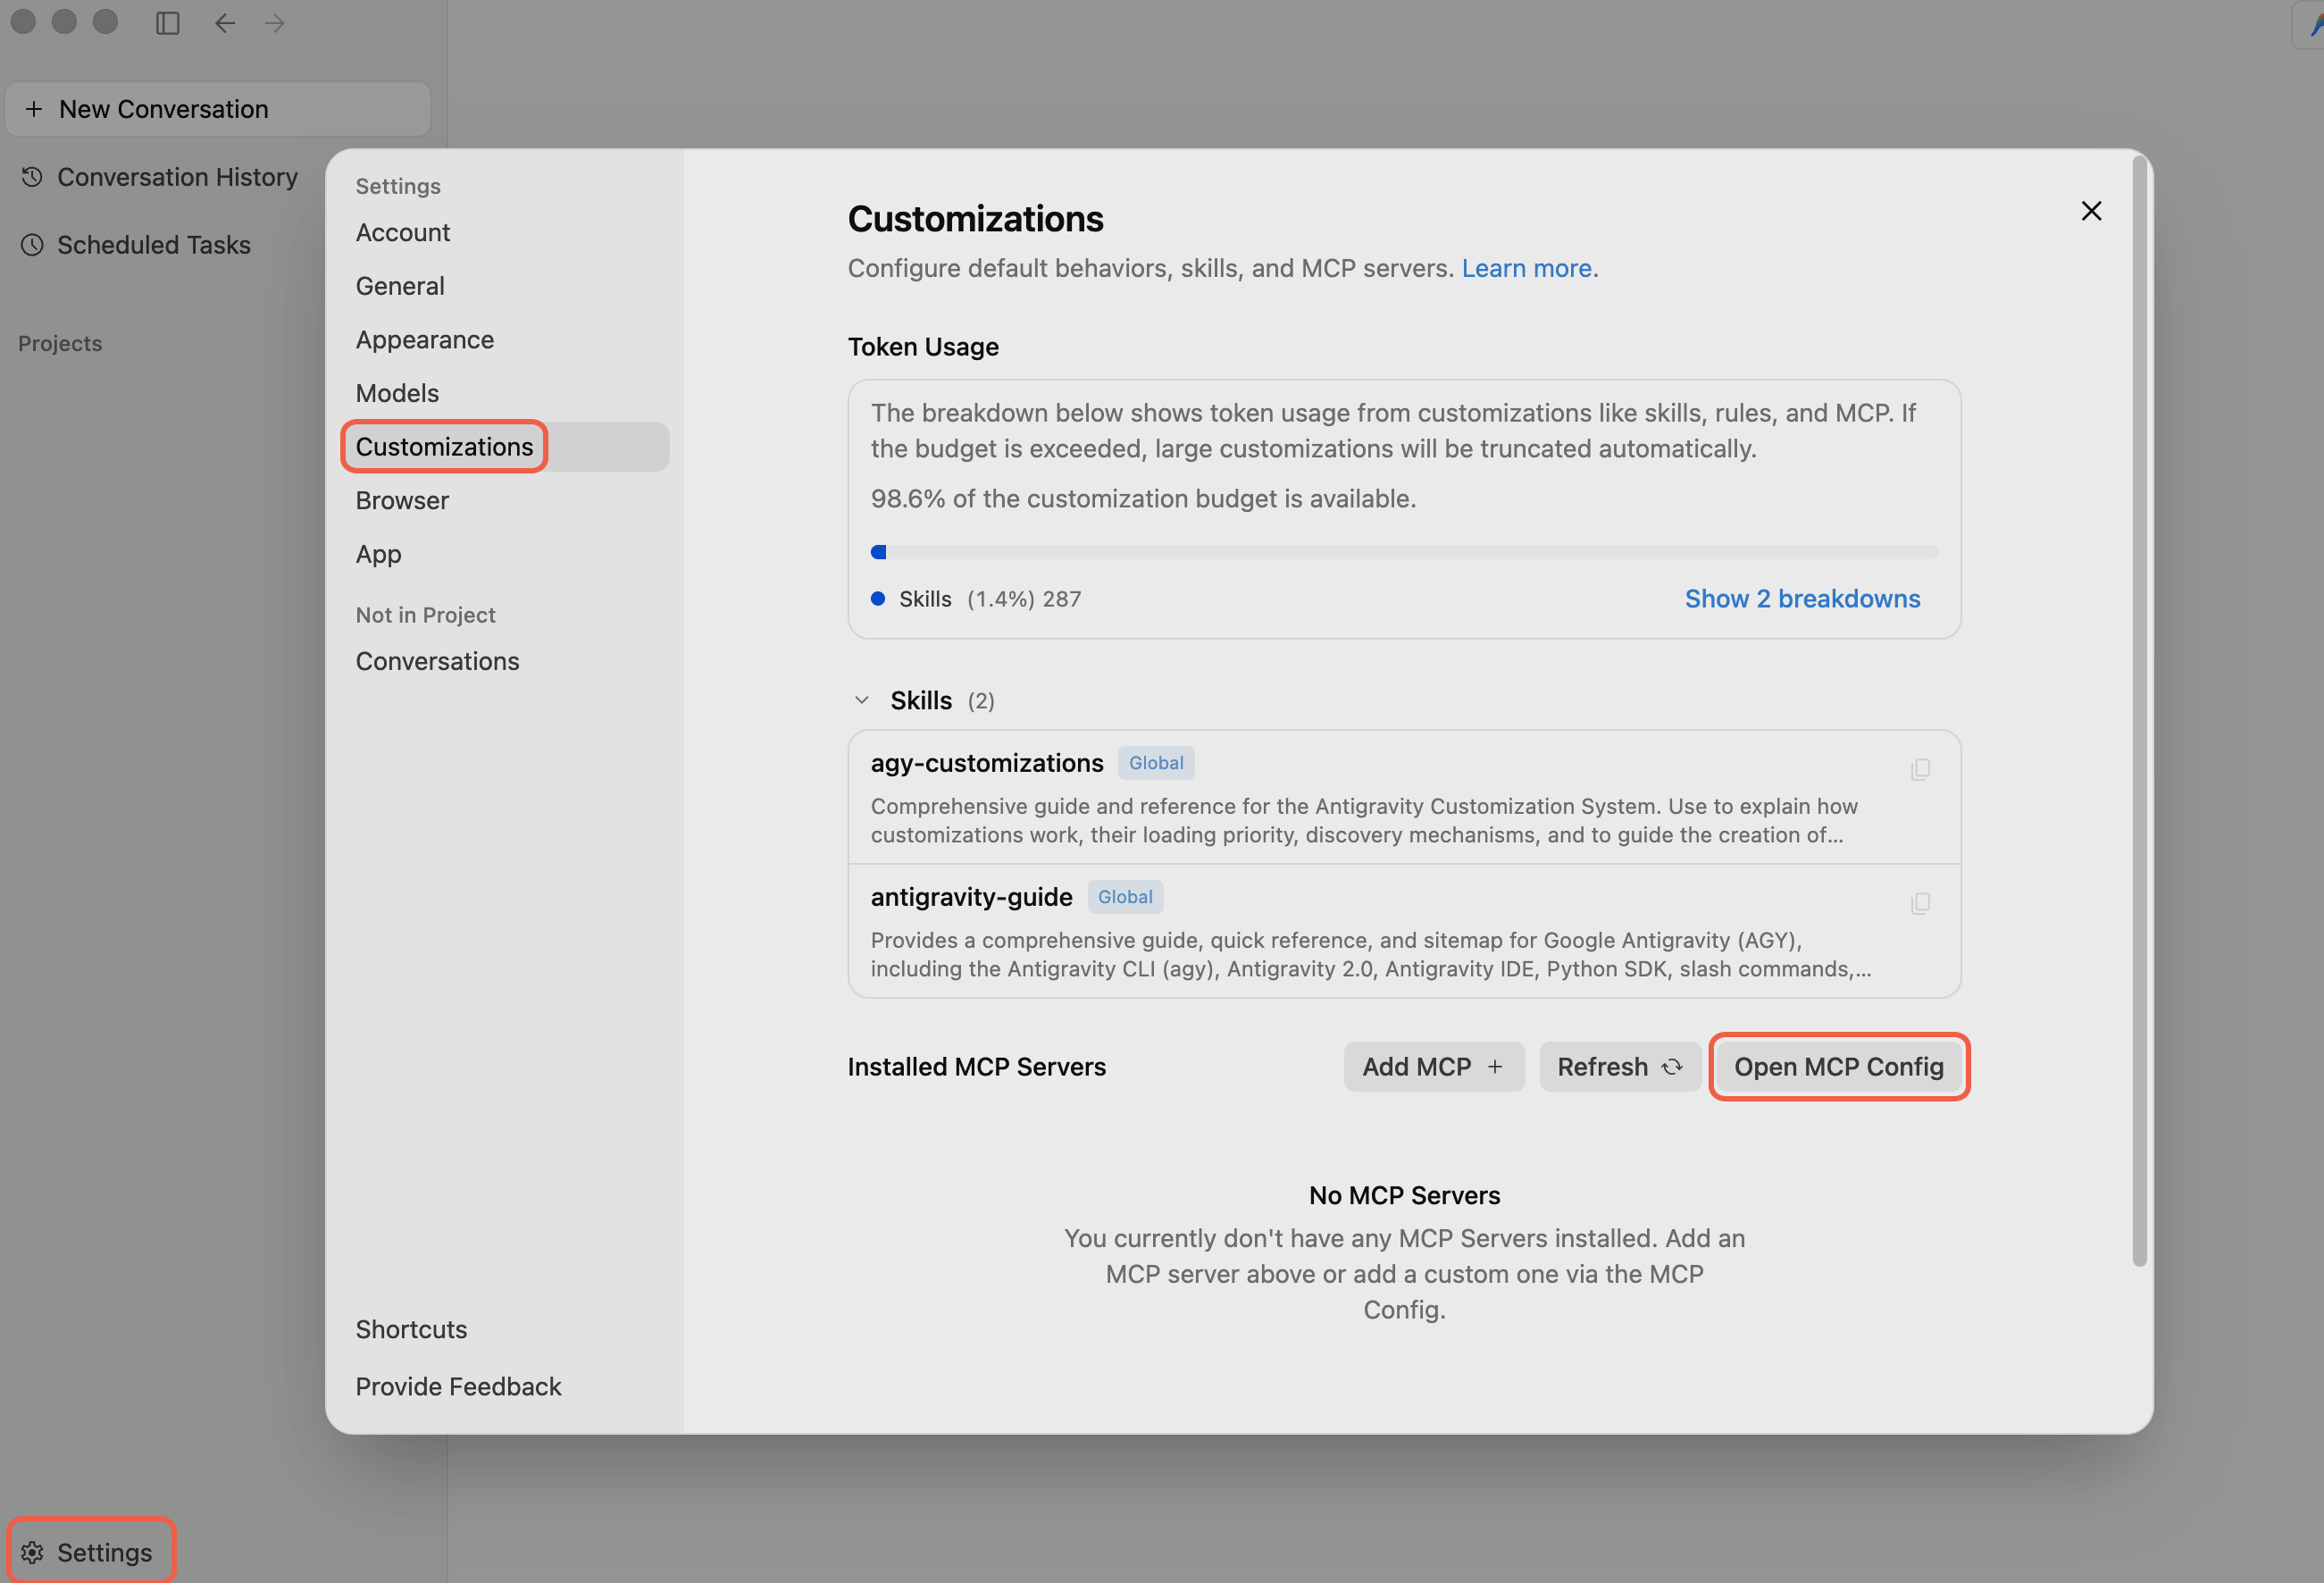Click the Scheduled Tasks clock icon
Viewport: 2324px width, 1583px height.
click(32, 245)
